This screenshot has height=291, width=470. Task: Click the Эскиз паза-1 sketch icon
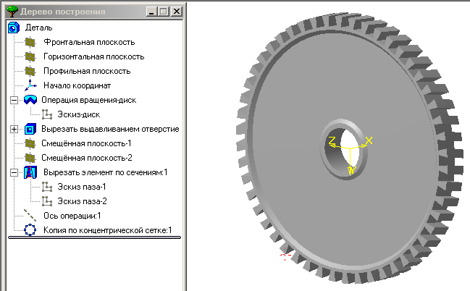[47, 187]
